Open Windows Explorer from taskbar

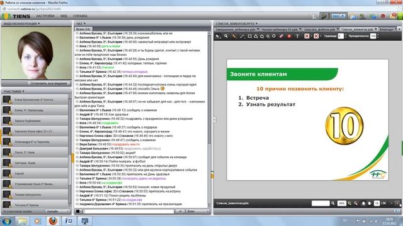click(22, 220)
